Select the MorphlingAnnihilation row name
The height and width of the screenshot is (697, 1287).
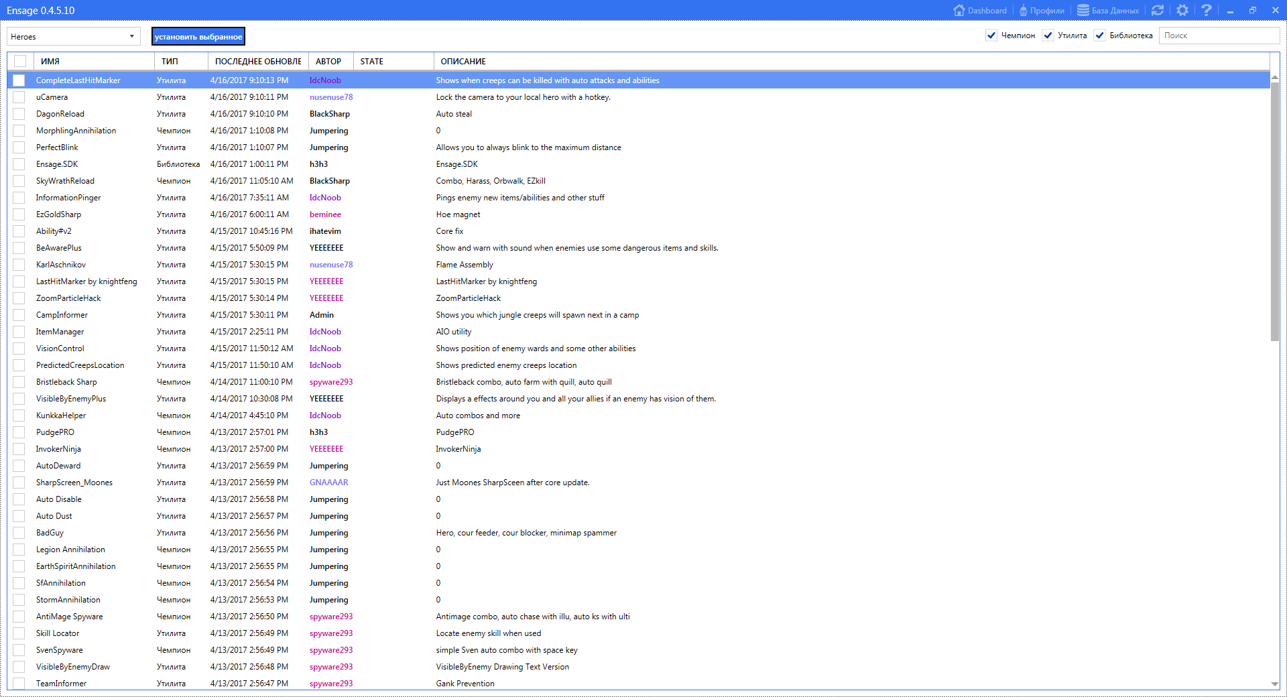click(x=76, y=131)
